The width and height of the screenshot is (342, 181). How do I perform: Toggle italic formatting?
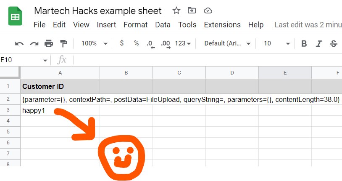319,43
